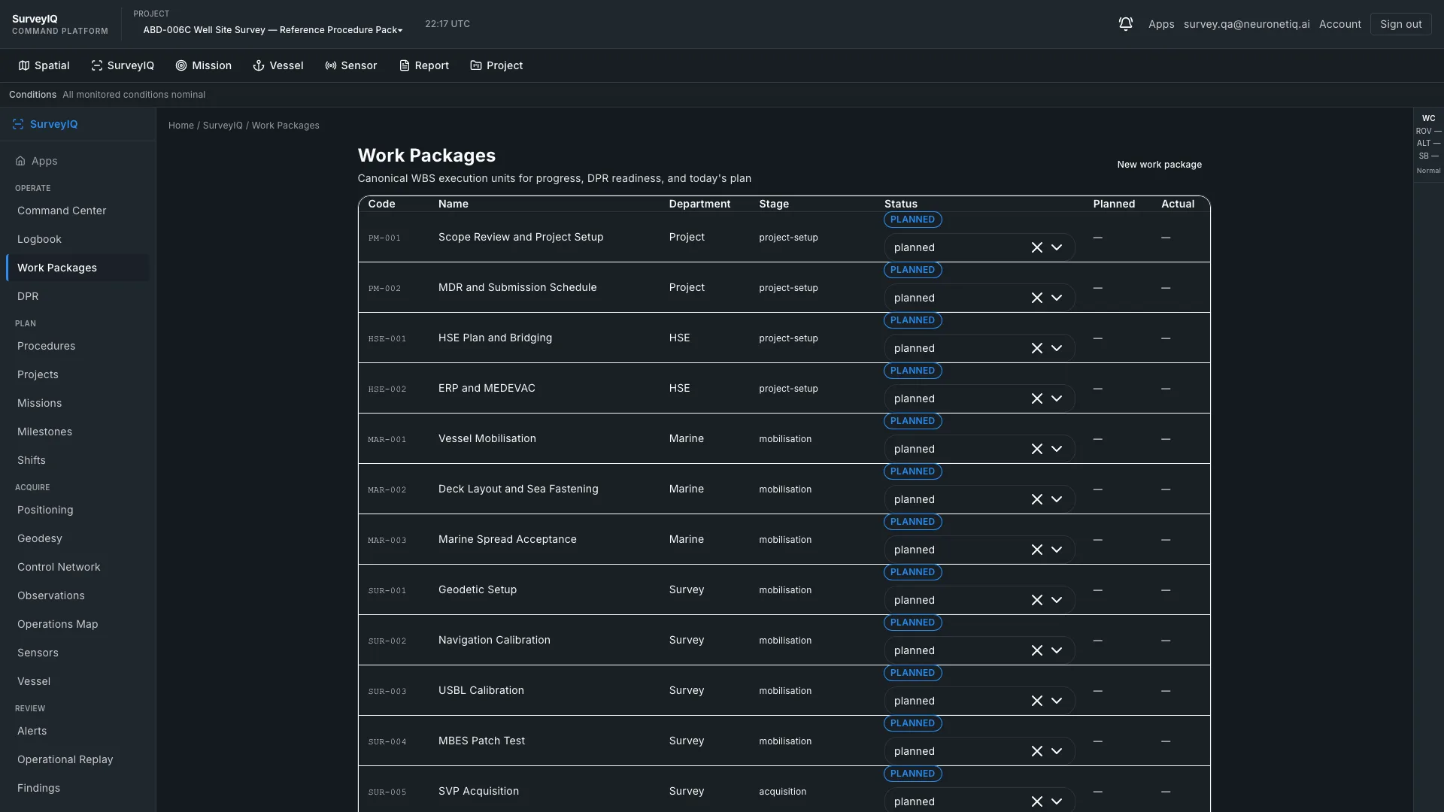1444x812 pixels.
Task: Open the Account link
Action: click(x=1339, y=24)
